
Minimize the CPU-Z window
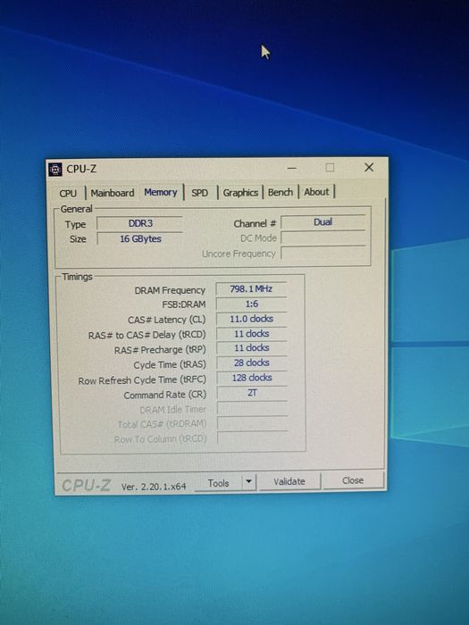pos(292,168)
